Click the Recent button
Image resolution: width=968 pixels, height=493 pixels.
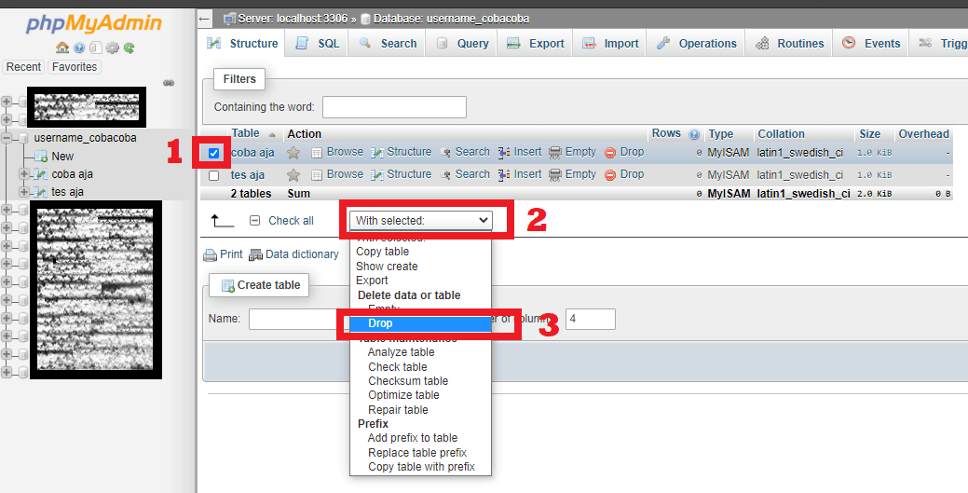coord(23,67)
